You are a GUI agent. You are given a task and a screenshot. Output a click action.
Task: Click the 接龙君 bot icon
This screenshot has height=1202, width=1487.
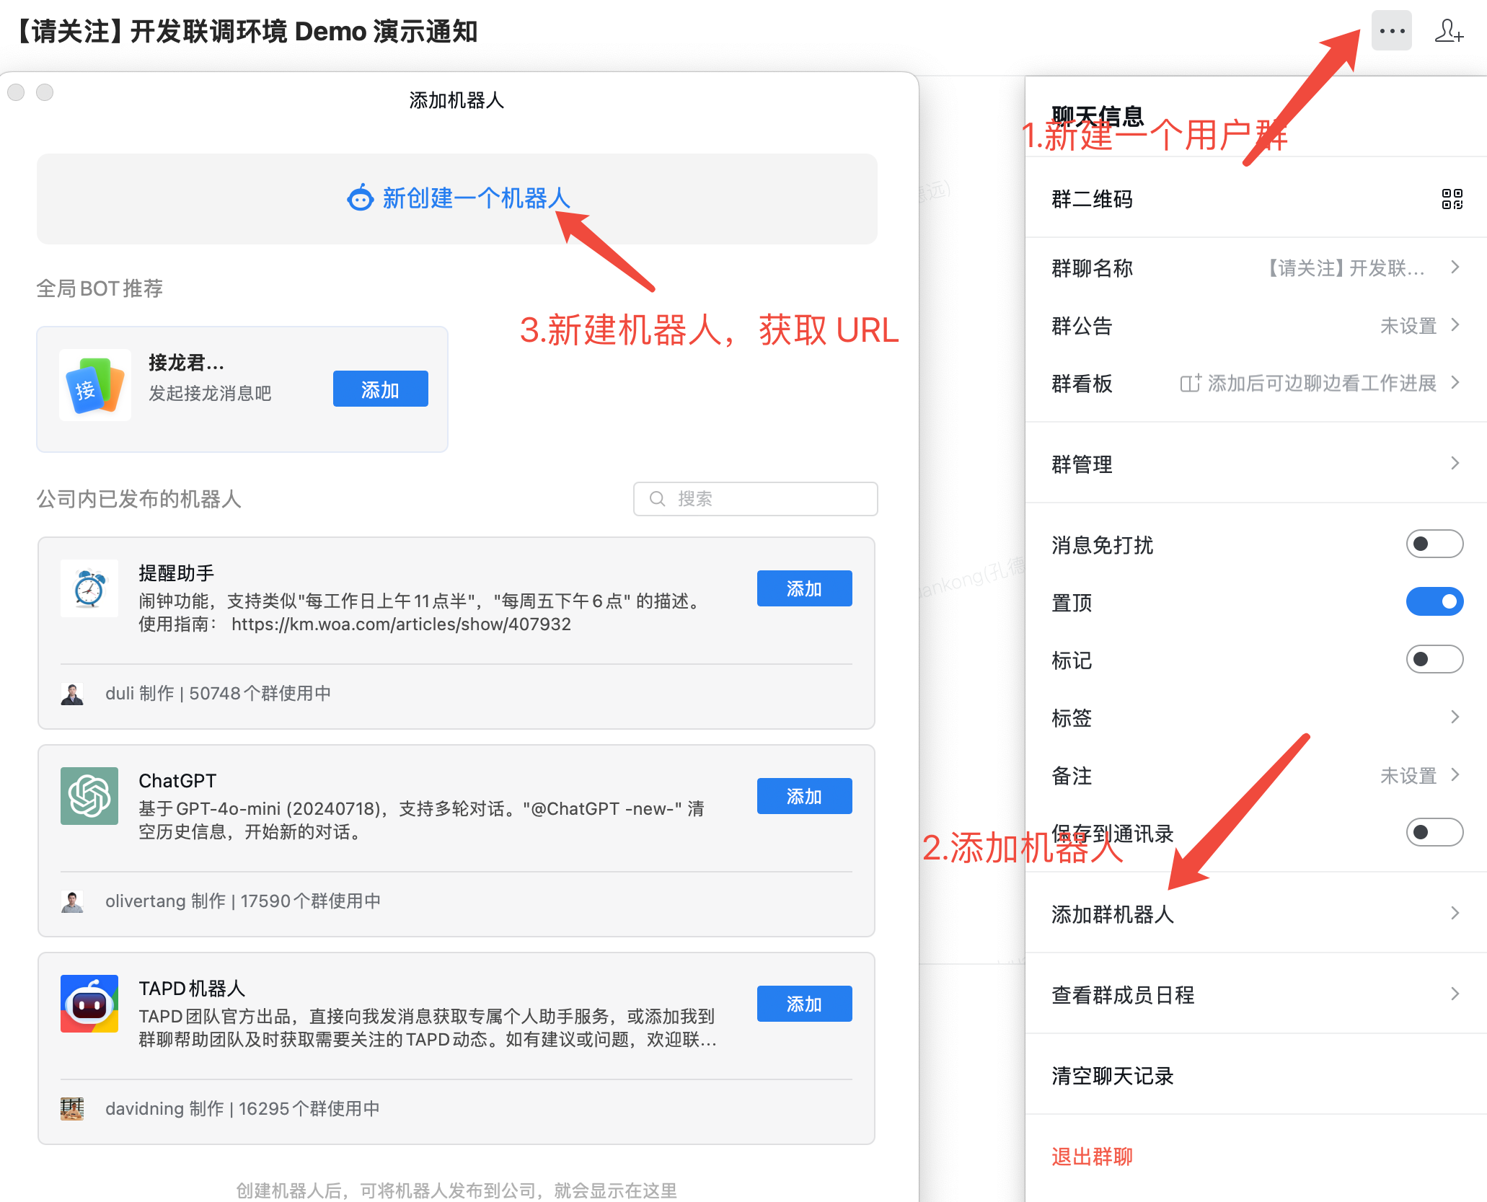coord(95,385)
